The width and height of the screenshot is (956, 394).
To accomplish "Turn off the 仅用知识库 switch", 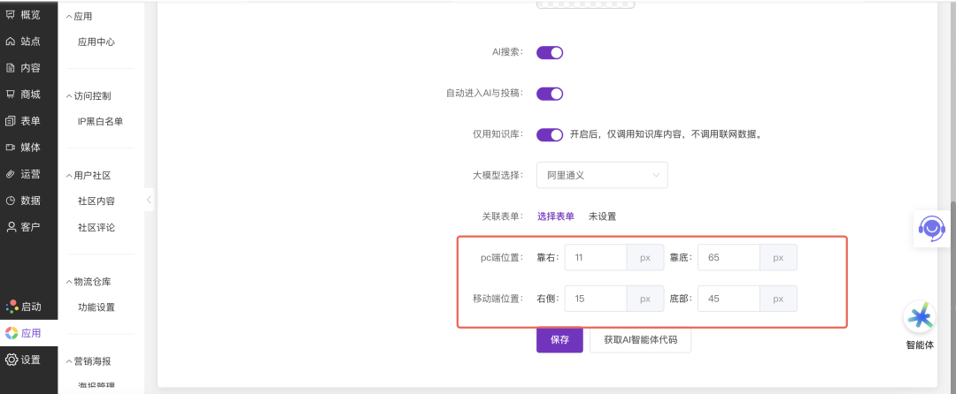I will (x=550, y=134).
